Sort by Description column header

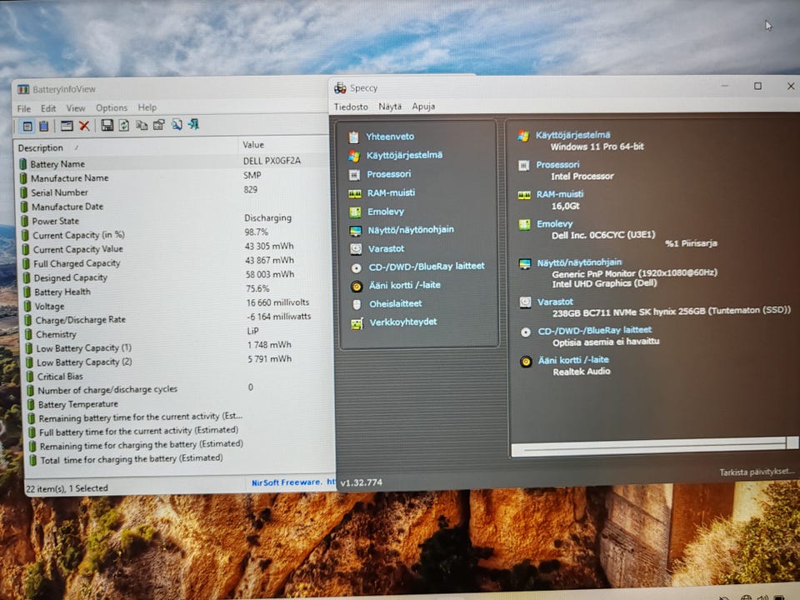(126, 147)
